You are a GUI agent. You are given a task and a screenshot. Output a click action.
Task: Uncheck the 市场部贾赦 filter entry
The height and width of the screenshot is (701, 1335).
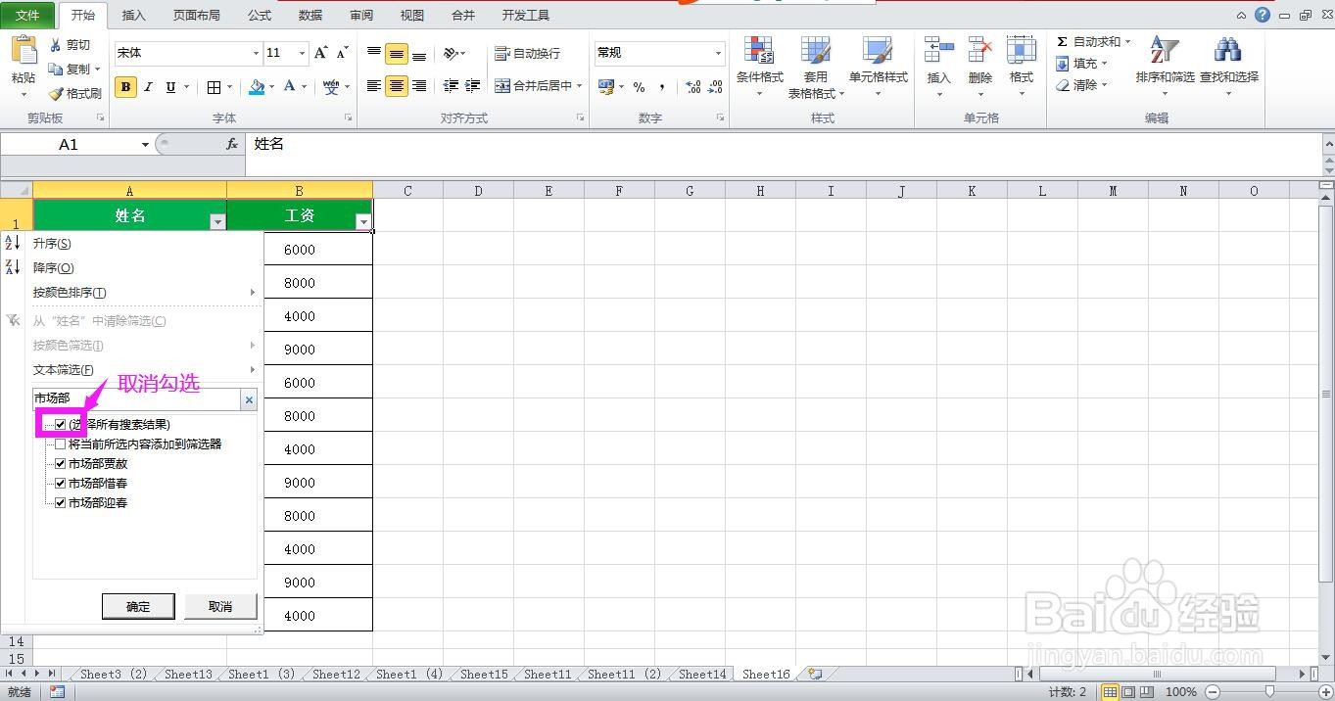point(61,463)
